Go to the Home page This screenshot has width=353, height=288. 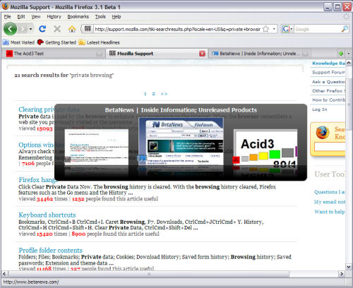coord(72,29)
